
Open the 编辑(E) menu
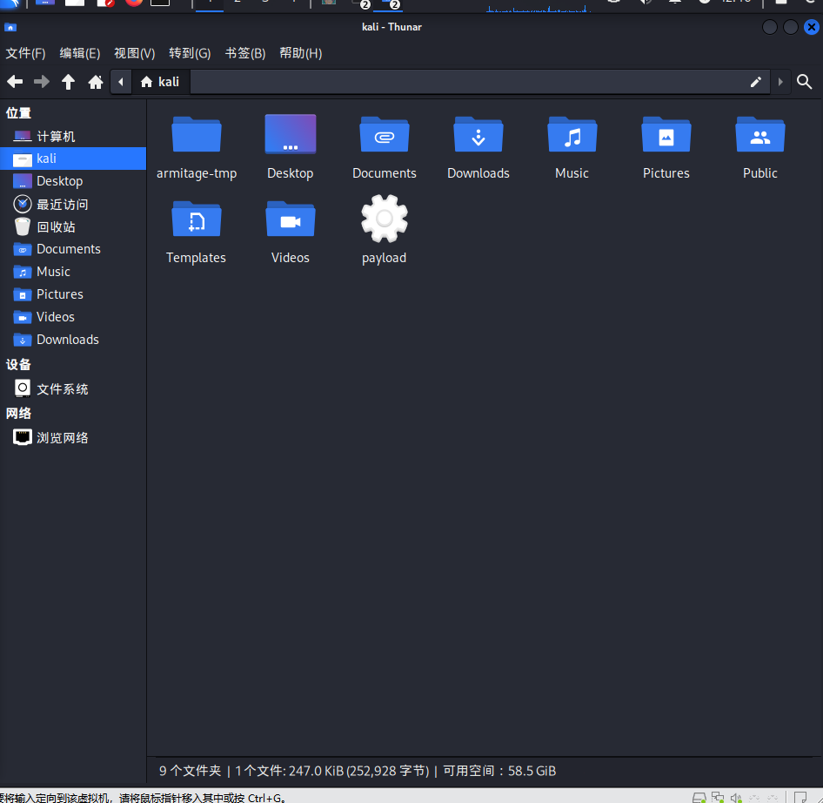click(x=80, y=53)
